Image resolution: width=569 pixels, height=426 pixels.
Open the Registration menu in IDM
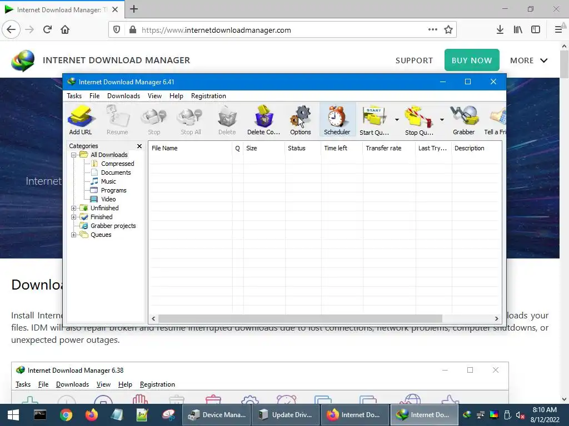click(x=208, y=96)
